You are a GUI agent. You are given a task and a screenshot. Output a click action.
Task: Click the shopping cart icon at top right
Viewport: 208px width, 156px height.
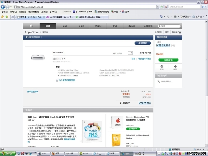coord(180,32)
